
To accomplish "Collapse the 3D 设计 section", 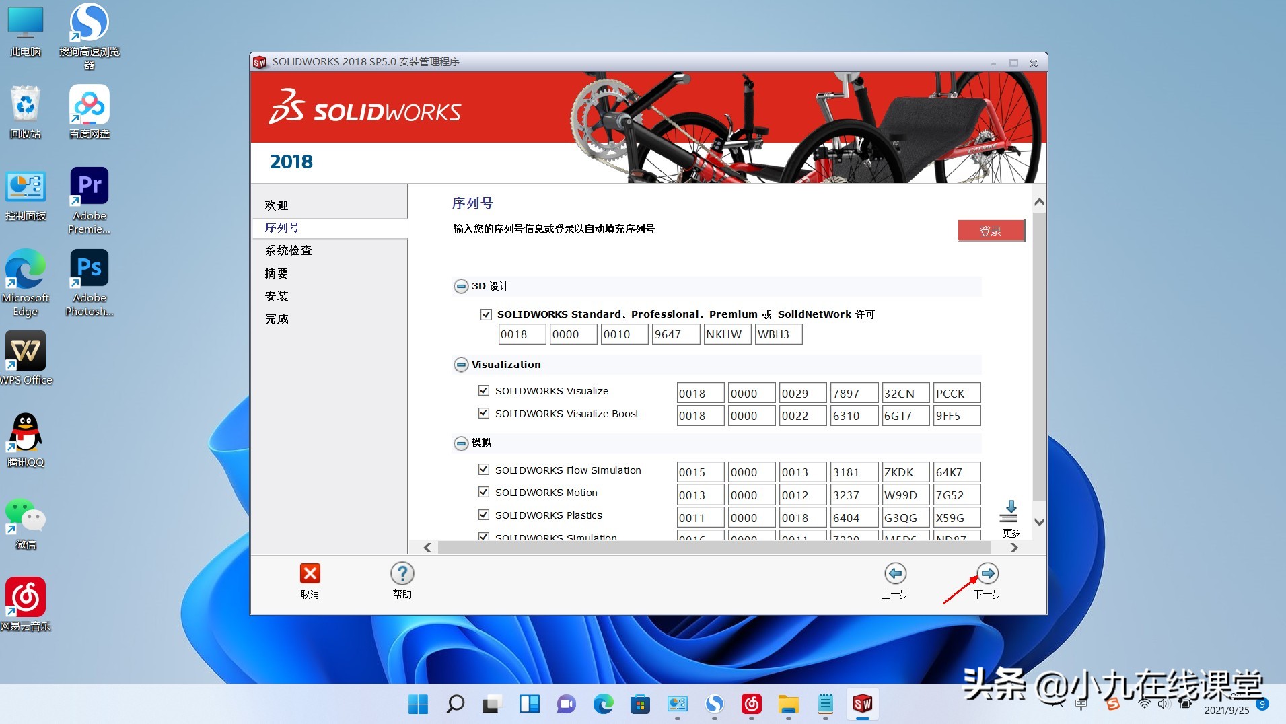I will (x=462, y=286).
